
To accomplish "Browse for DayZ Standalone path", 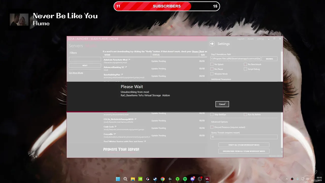I will click(x=269, y=59).
